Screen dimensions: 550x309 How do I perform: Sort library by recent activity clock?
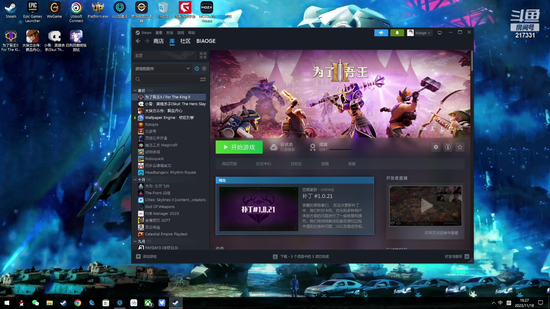[x=197, y=69]
